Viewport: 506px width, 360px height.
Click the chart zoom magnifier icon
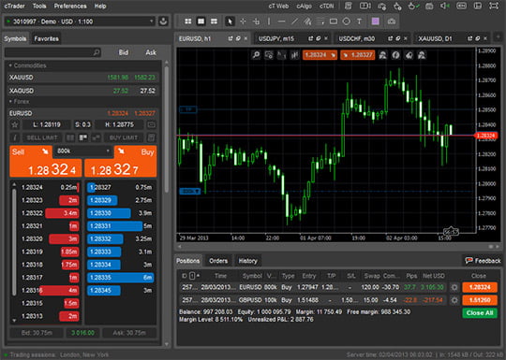pyautogui.click(x=256, y=55)
